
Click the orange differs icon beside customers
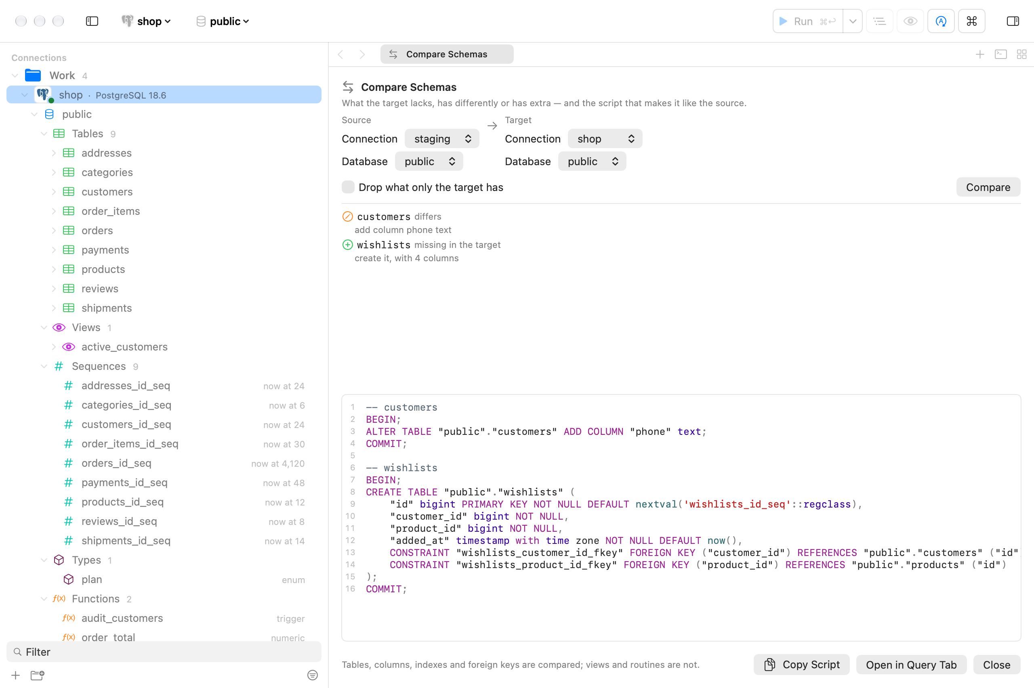click(x=347, y=216)
